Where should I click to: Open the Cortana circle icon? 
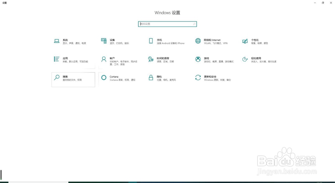coord(104,77)
